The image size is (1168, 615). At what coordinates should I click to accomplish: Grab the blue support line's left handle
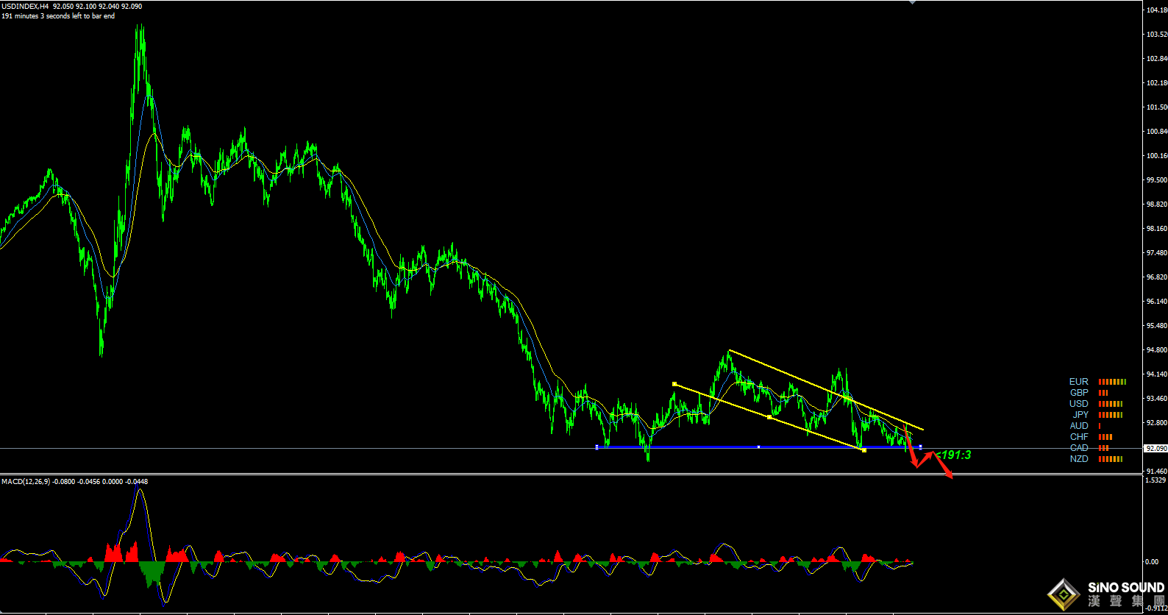(597, 447)
